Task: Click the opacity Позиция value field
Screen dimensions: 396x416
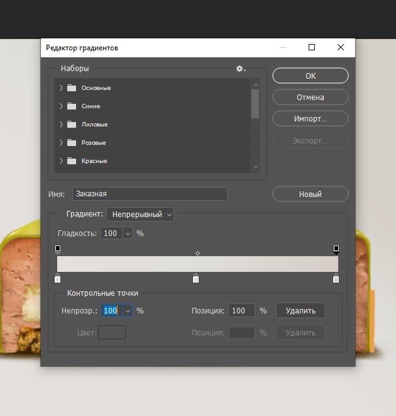Action: (241, 311)
